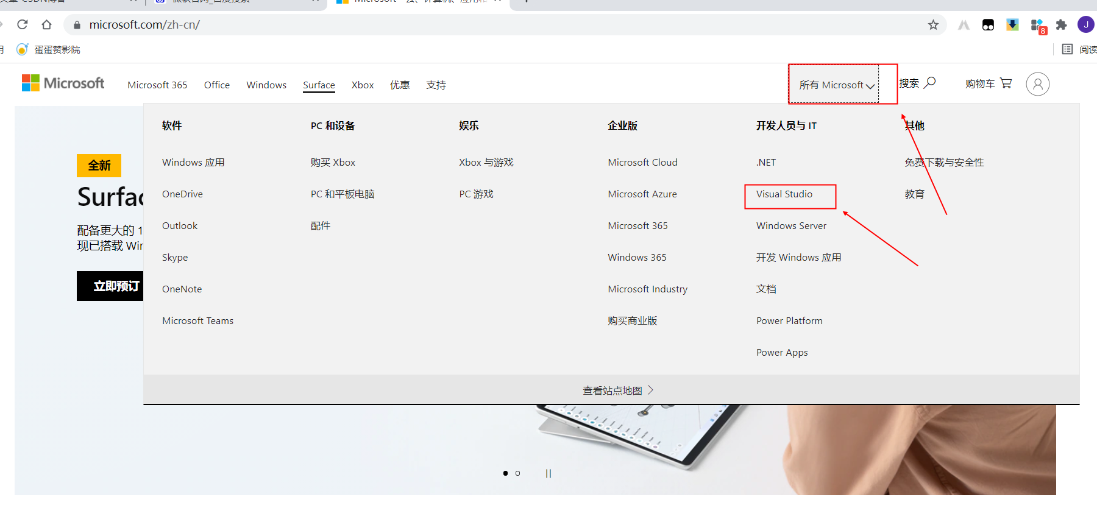Go to browser home page icon
The image size is (1097, 522).
(46, 24)
